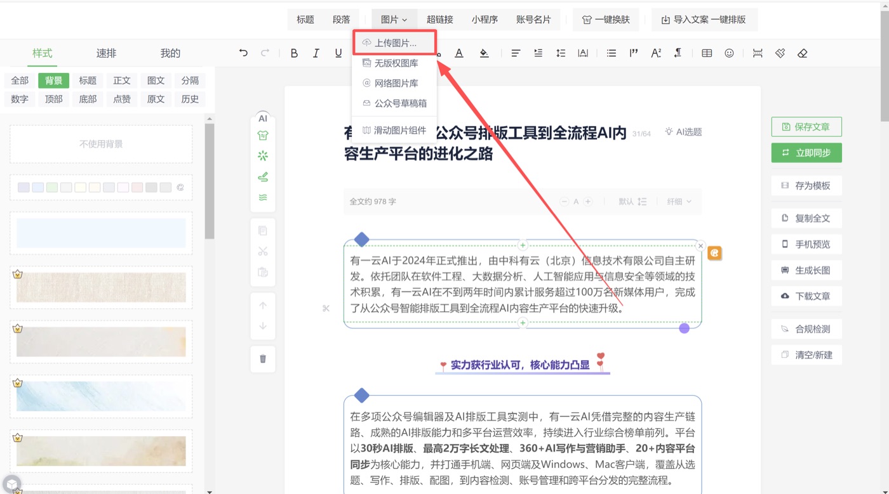
Task: Decrease font size with minus stepper
Action: [x=565, y=202]
